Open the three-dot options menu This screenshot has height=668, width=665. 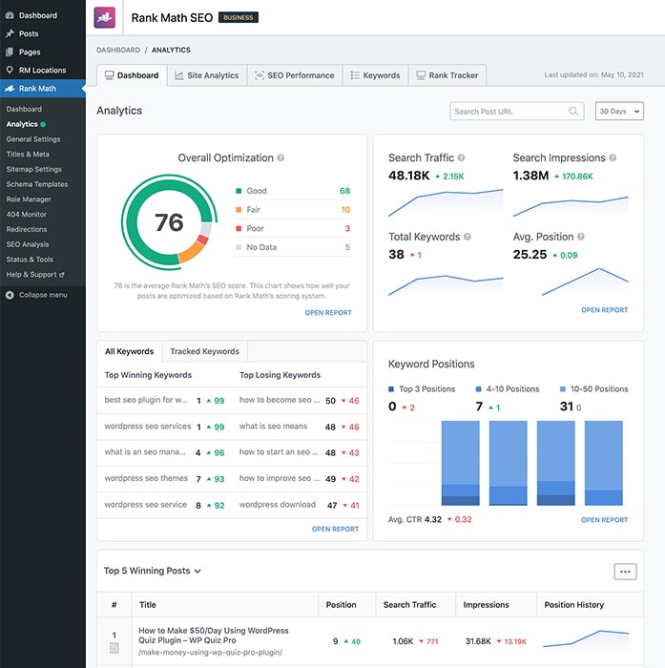[625, 572]
